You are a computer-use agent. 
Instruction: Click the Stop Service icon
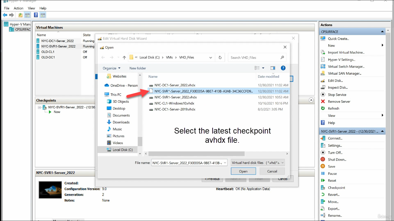(323, 95)
